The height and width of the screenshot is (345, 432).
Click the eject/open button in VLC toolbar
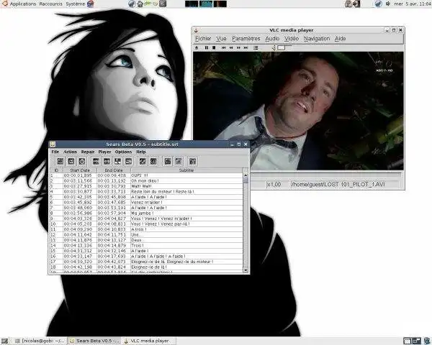(197, 48)
